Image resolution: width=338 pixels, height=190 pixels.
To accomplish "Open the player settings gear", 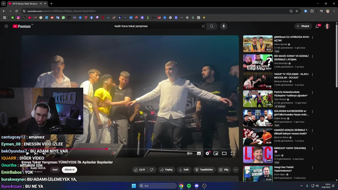I will tap(208, 153).
